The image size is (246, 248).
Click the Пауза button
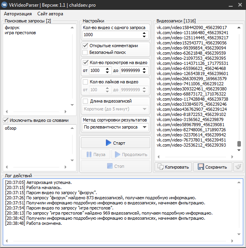tap(95, 154)
